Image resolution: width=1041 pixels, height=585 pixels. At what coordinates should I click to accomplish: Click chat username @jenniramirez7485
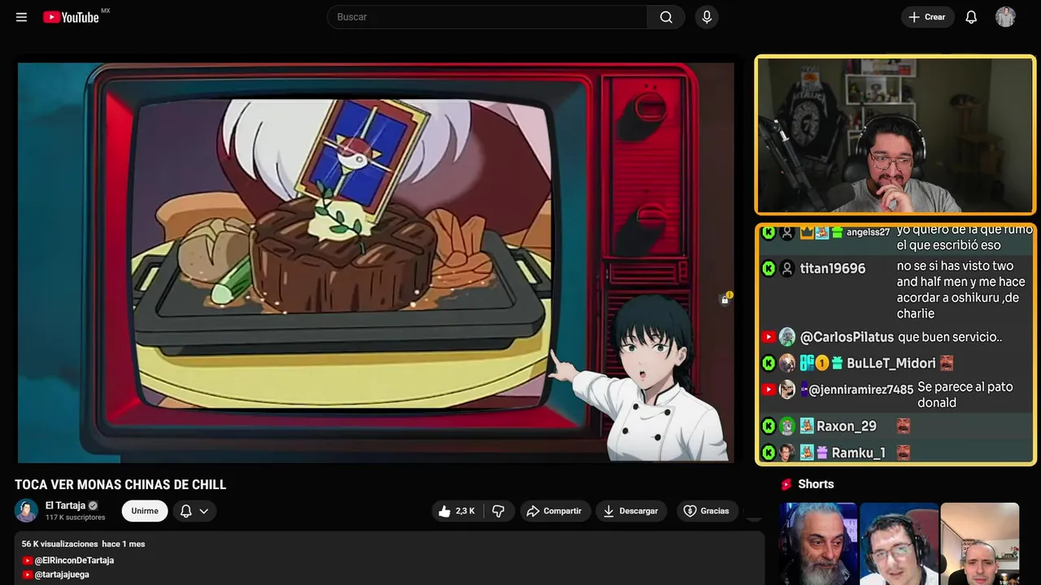click(x=861, y=390)
